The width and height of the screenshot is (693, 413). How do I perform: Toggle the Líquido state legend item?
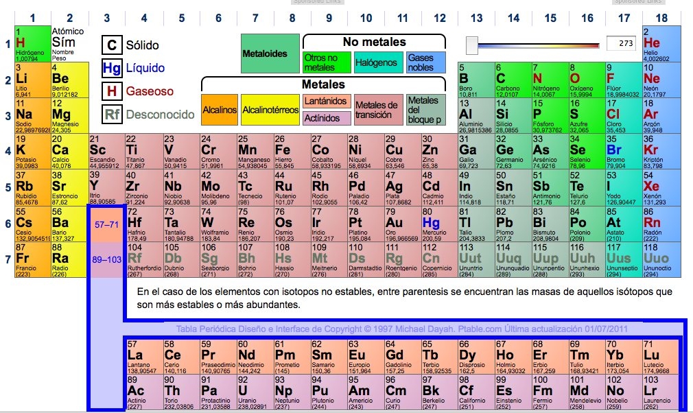pyautogui.click(x=112, y=68)
